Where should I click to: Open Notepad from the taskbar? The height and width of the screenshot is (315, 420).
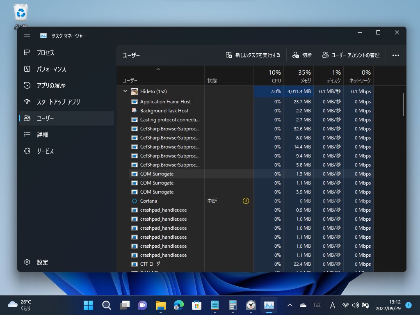click(x=215, y=305)
